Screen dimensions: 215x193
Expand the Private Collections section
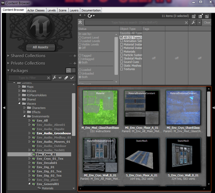pos(8,63)
